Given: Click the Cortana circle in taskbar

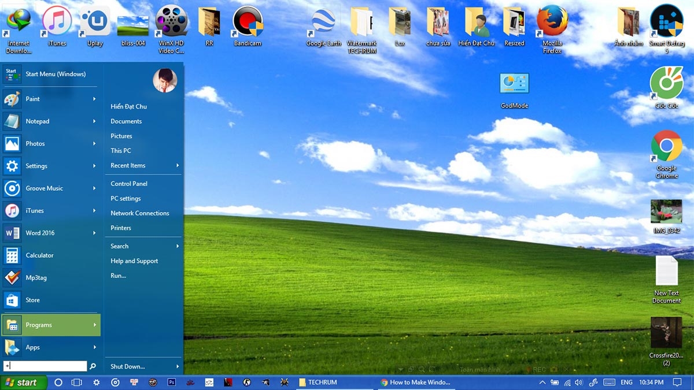Looking at the screenshot, I should (x=58, y=382).
